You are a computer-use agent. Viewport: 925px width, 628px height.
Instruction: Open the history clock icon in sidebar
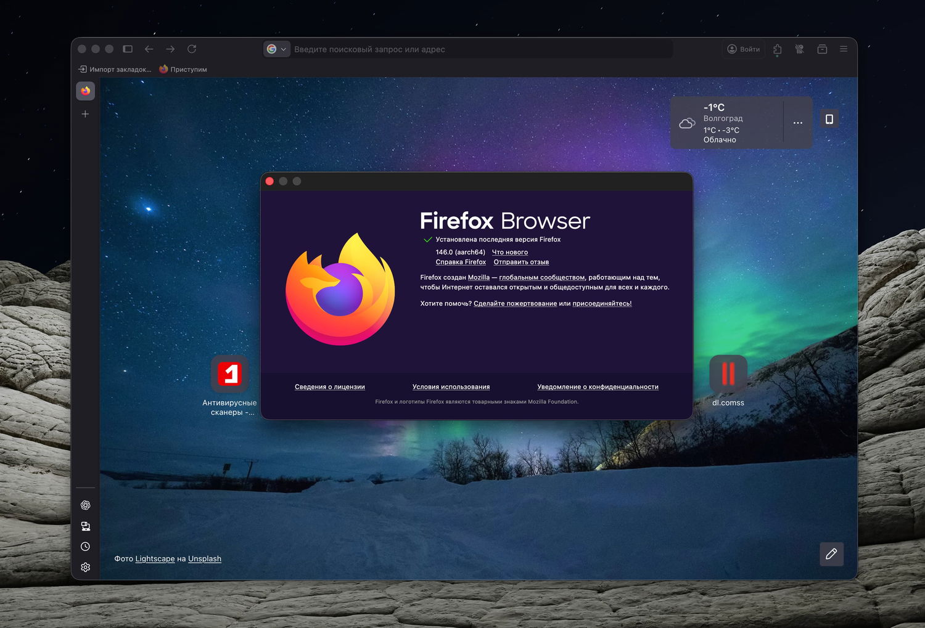86,547
